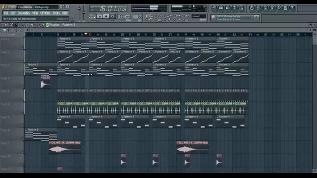Viewport: 317px width, 178px height.
Task: Click the question-mark help icon
Action: 292,8
